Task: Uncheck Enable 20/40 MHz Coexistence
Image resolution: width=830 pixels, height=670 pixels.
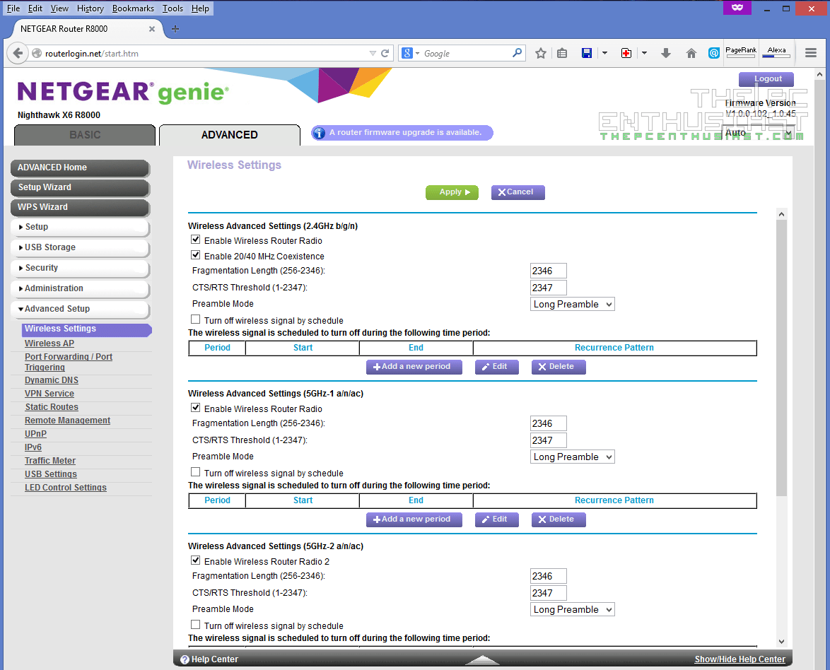Action: pyautogui.click(x=195, y=254)
